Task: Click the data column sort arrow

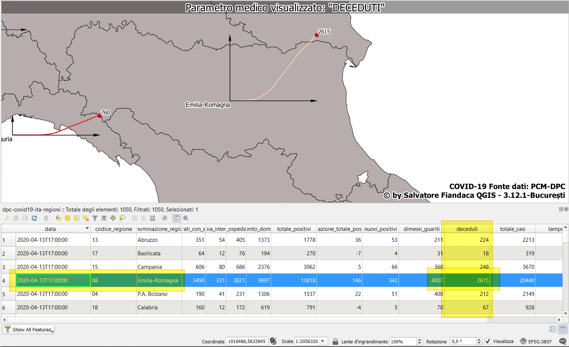Action: (x=87, y=228)
